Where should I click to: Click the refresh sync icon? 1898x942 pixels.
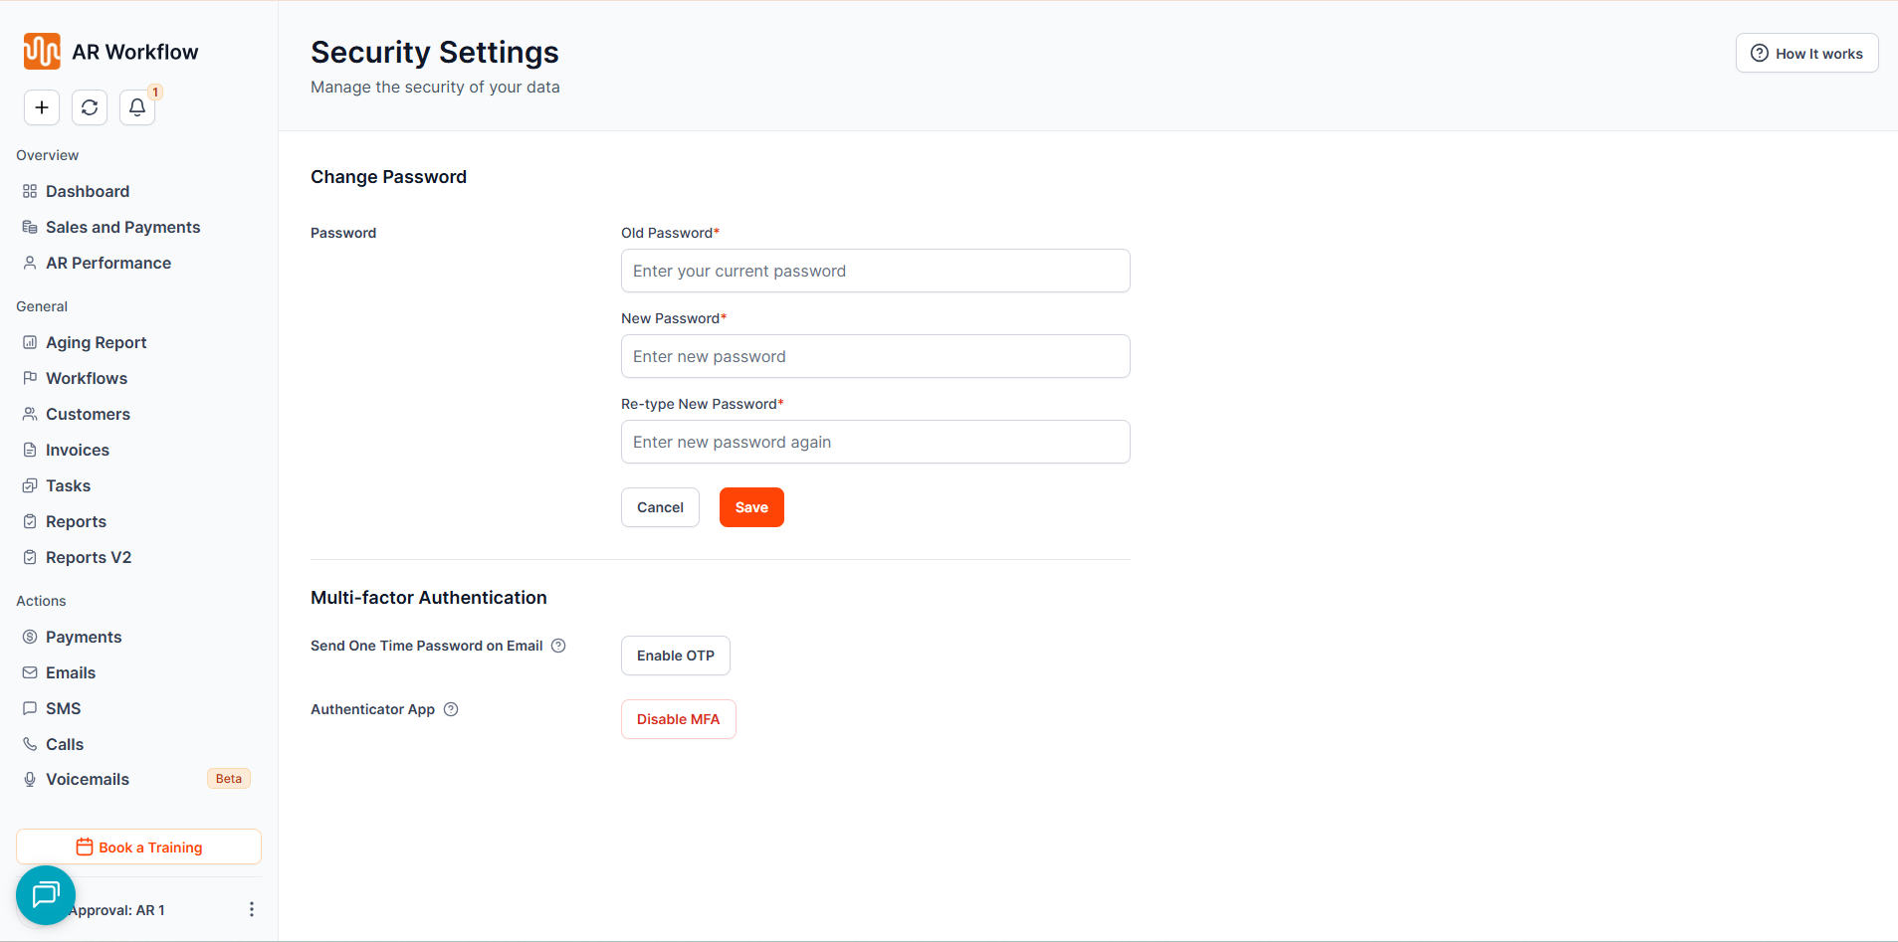coord(90,107)
